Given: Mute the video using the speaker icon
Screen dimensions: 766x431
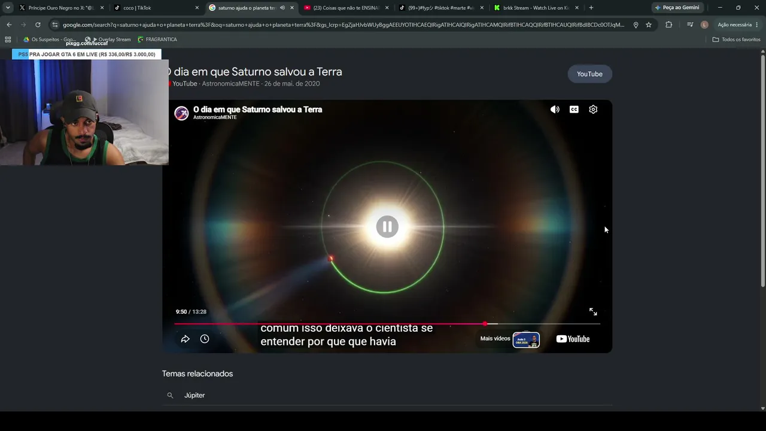Looking at the screenshot, I should click(555, 110).
